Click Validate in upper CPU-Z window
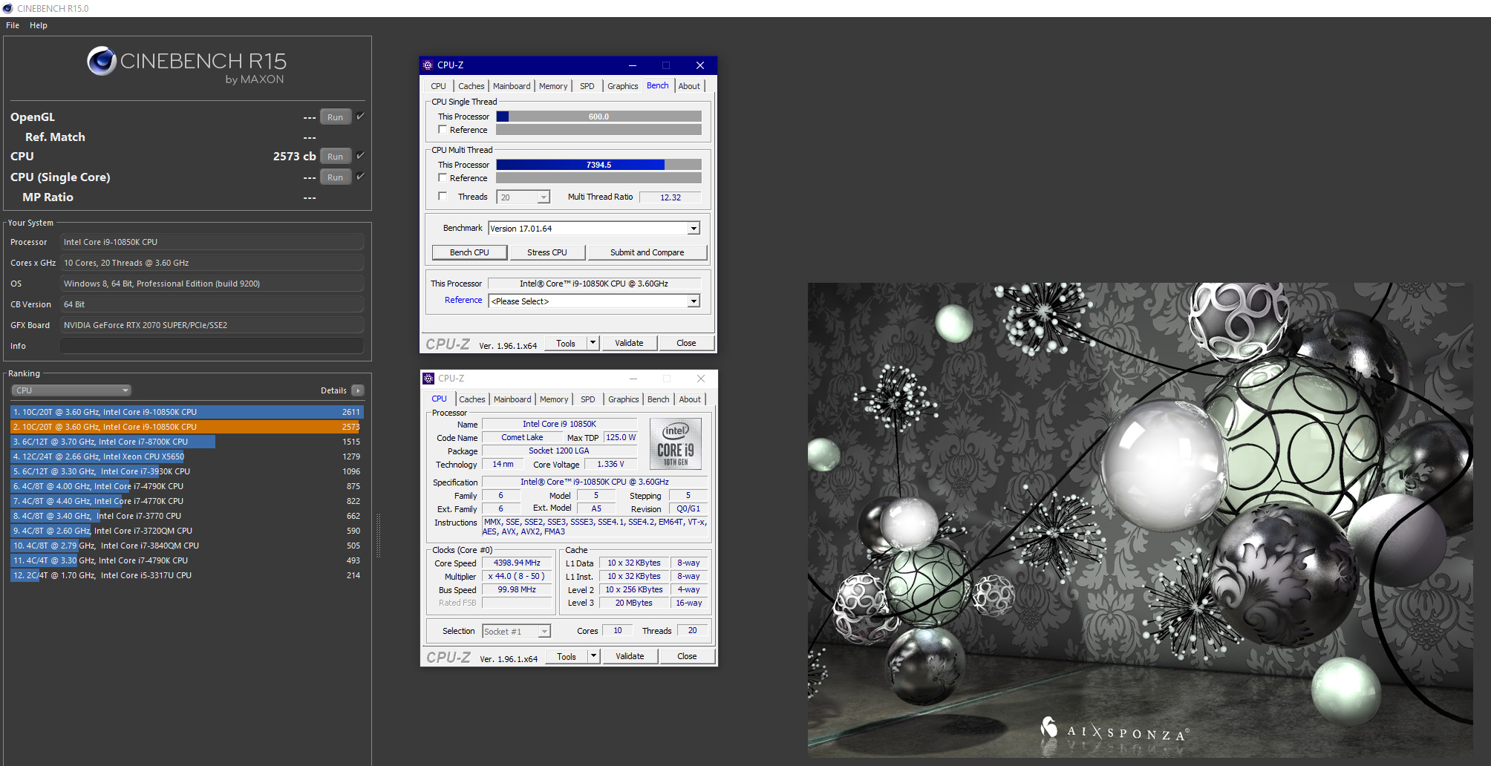1491x766 pixels. [x=629, y=343]
